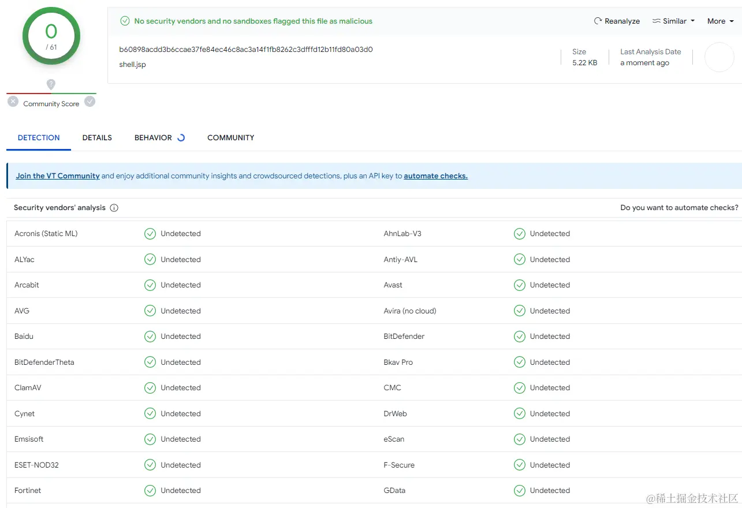742x508 pixels.
Task: Click the Avira (no cloud) vendor name
Action: point(410,311)
